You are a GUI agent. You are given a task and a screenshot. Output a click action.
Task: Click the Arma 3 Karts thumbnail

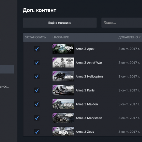tap(63, 90)
